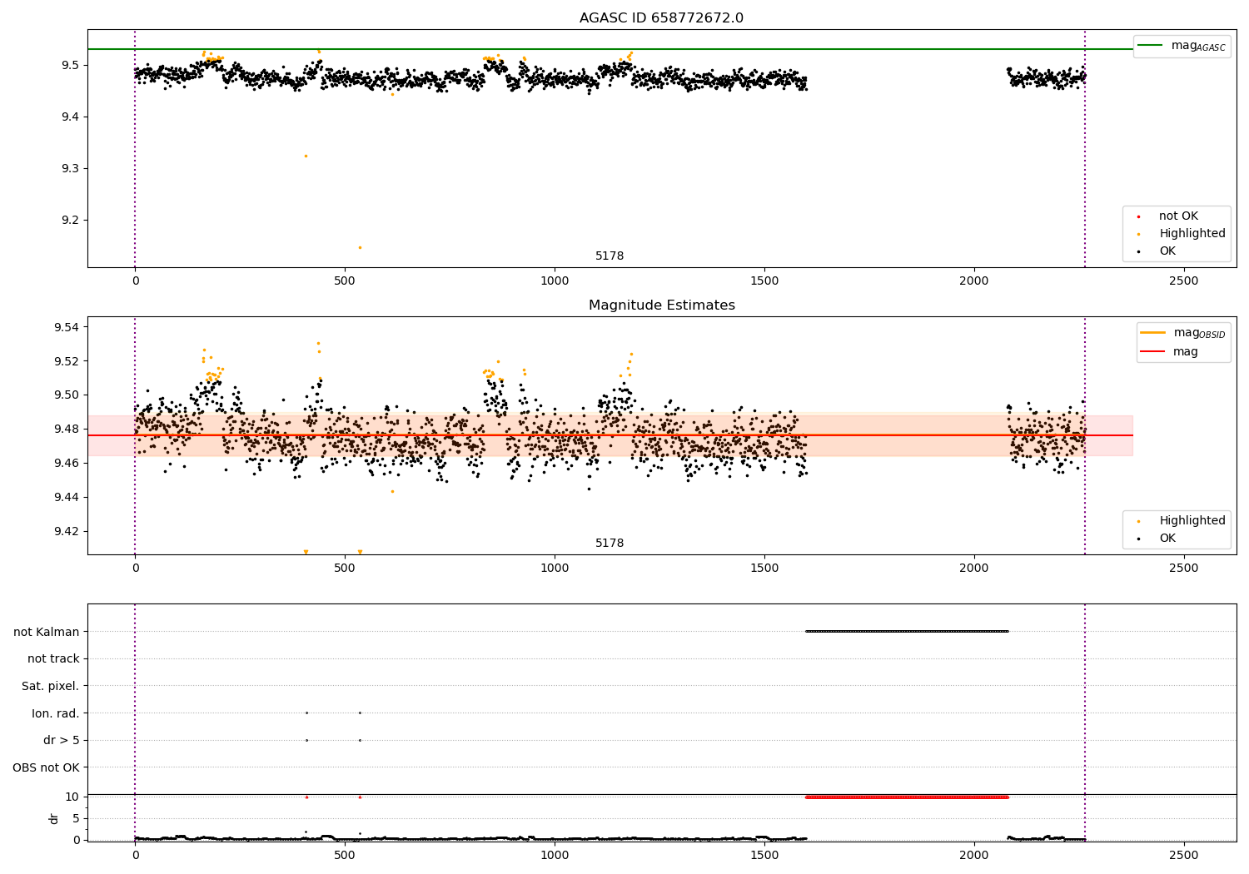Click 'Highlighted' in the top plot legend
The height and width of the screenshot is (874, 1249).
click(x=1192, y=234)
